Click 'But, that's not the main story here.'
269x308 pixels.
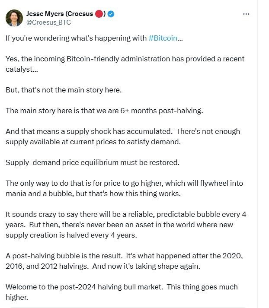[64, 90]
